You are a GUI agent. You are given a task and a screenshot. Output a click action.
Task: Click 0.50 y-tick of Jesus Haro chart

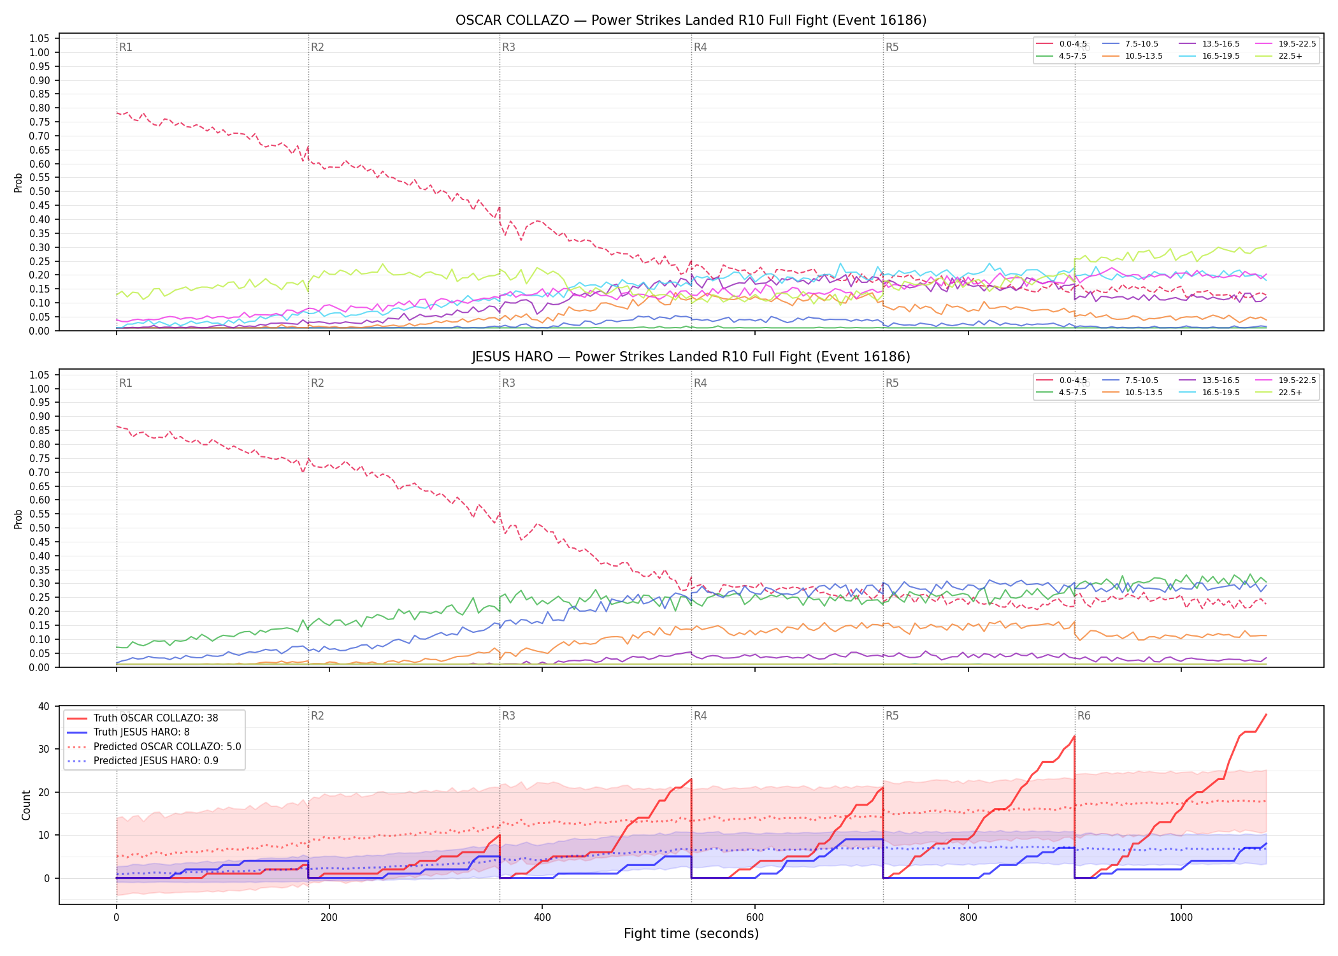(40, 528)
